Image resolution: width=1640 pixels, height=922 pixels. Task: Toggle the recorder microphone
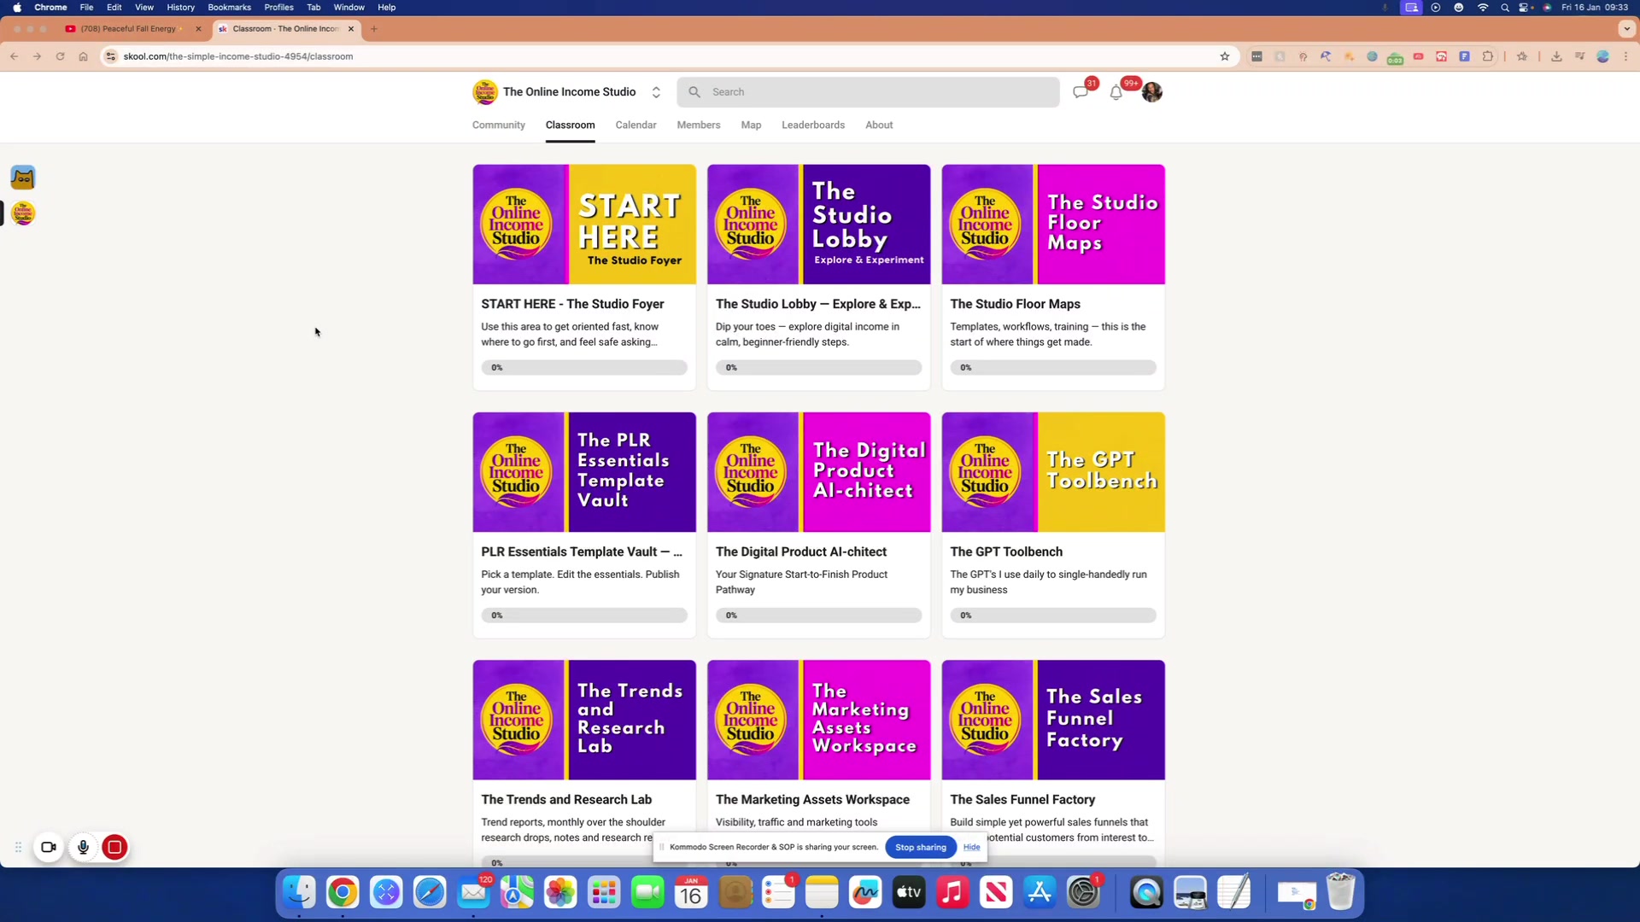(83, 847)
